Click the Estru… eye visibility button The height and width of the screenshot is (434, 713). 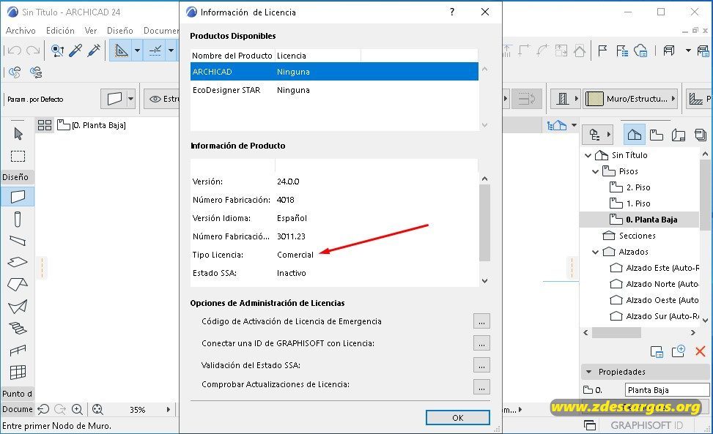click(x=163, y=99)
